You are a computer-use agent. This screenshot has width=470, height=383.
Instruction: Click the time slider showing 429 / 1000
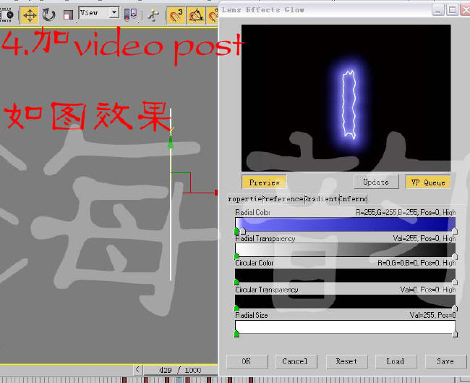pyautogui.click(x=181, y=370)
